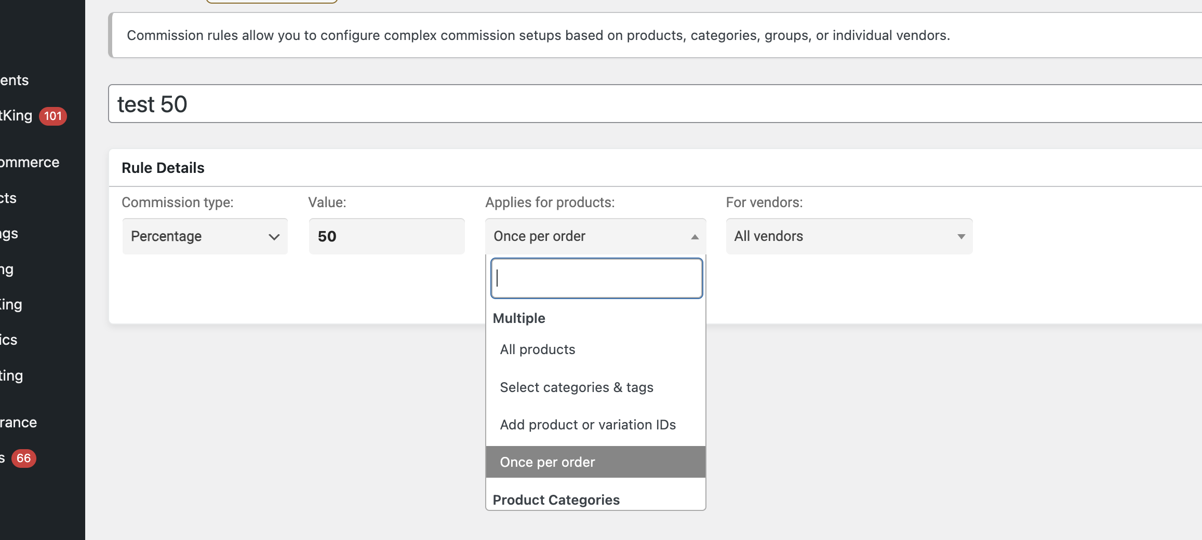This screenshot has width=1202, height=540.
Task: Collapse the Applies for products dropdown
Action: tap(595, 236)
